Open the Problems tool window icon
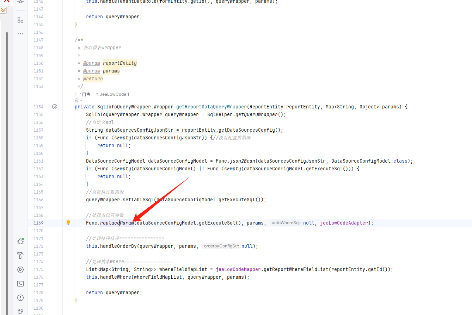The width and height of the screenshot is (472, 315). 20,298
